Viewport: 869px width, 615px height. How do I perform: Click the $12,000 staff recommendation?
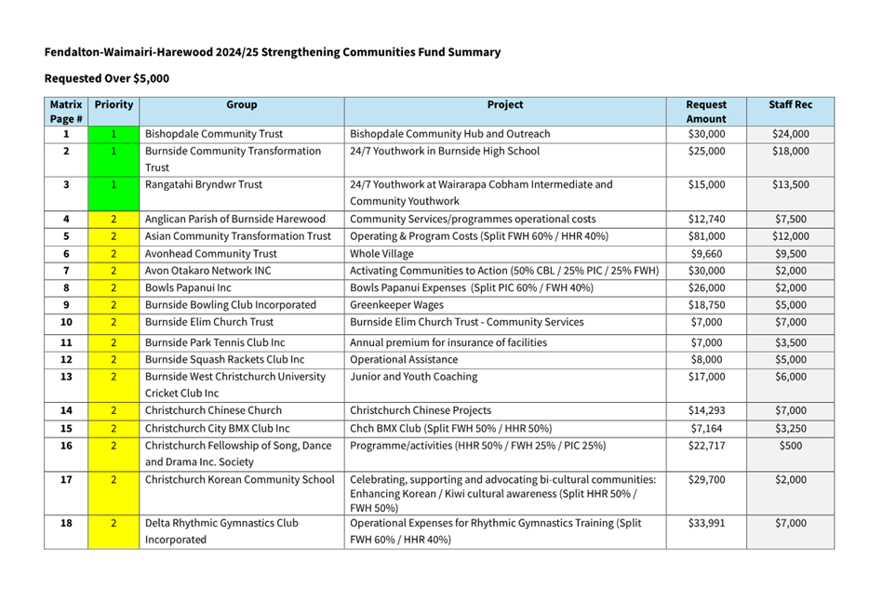(790, 236)
